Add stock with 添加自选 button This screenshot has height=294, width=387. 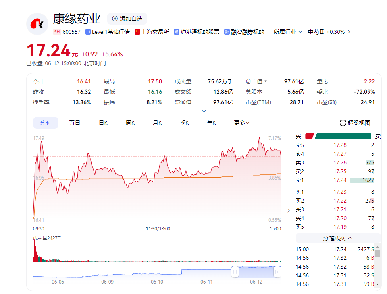(x=127, y=19)
